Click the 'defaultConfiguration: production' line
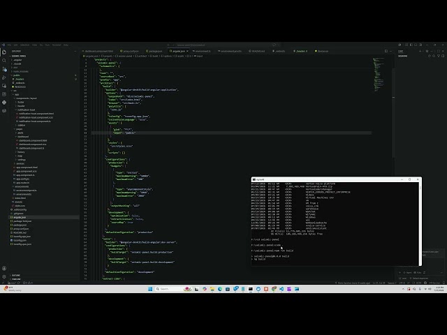The image size is (447, 335). (129, 232)
